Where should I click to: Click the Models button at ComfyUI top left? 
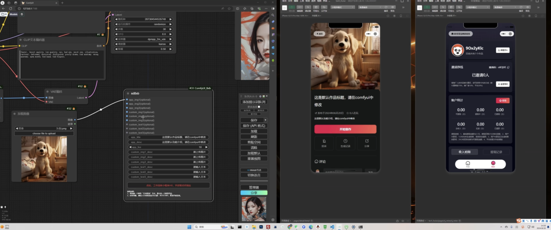click(13, 14)
